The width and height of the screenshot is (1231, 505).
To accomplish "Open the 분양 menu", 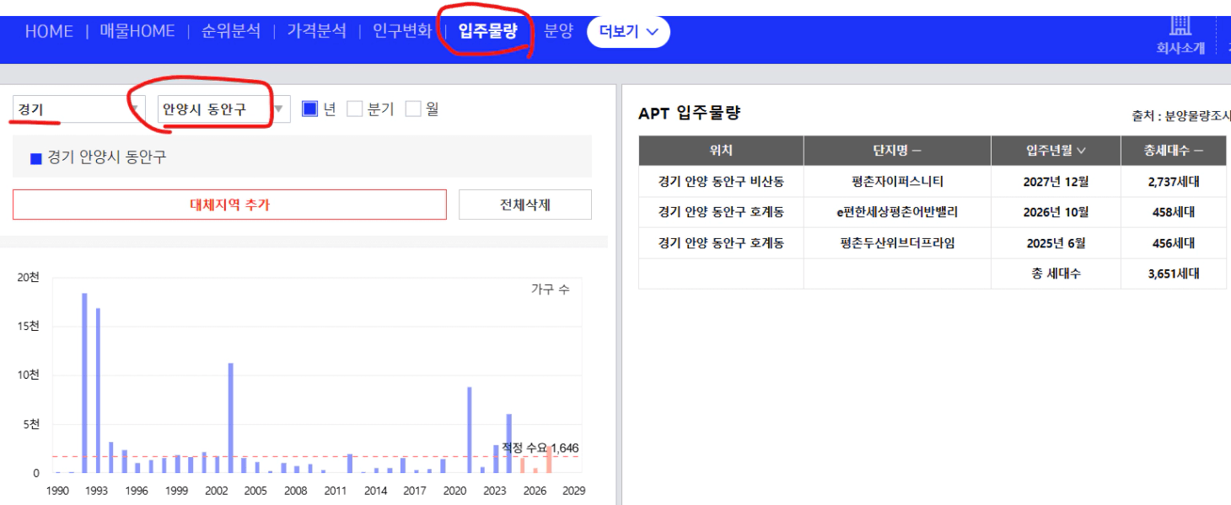I will point(558,32).
